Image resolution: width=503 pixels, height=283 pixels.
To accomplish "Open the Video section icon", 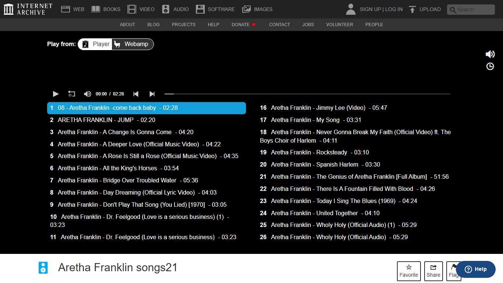I will (131, 9).
